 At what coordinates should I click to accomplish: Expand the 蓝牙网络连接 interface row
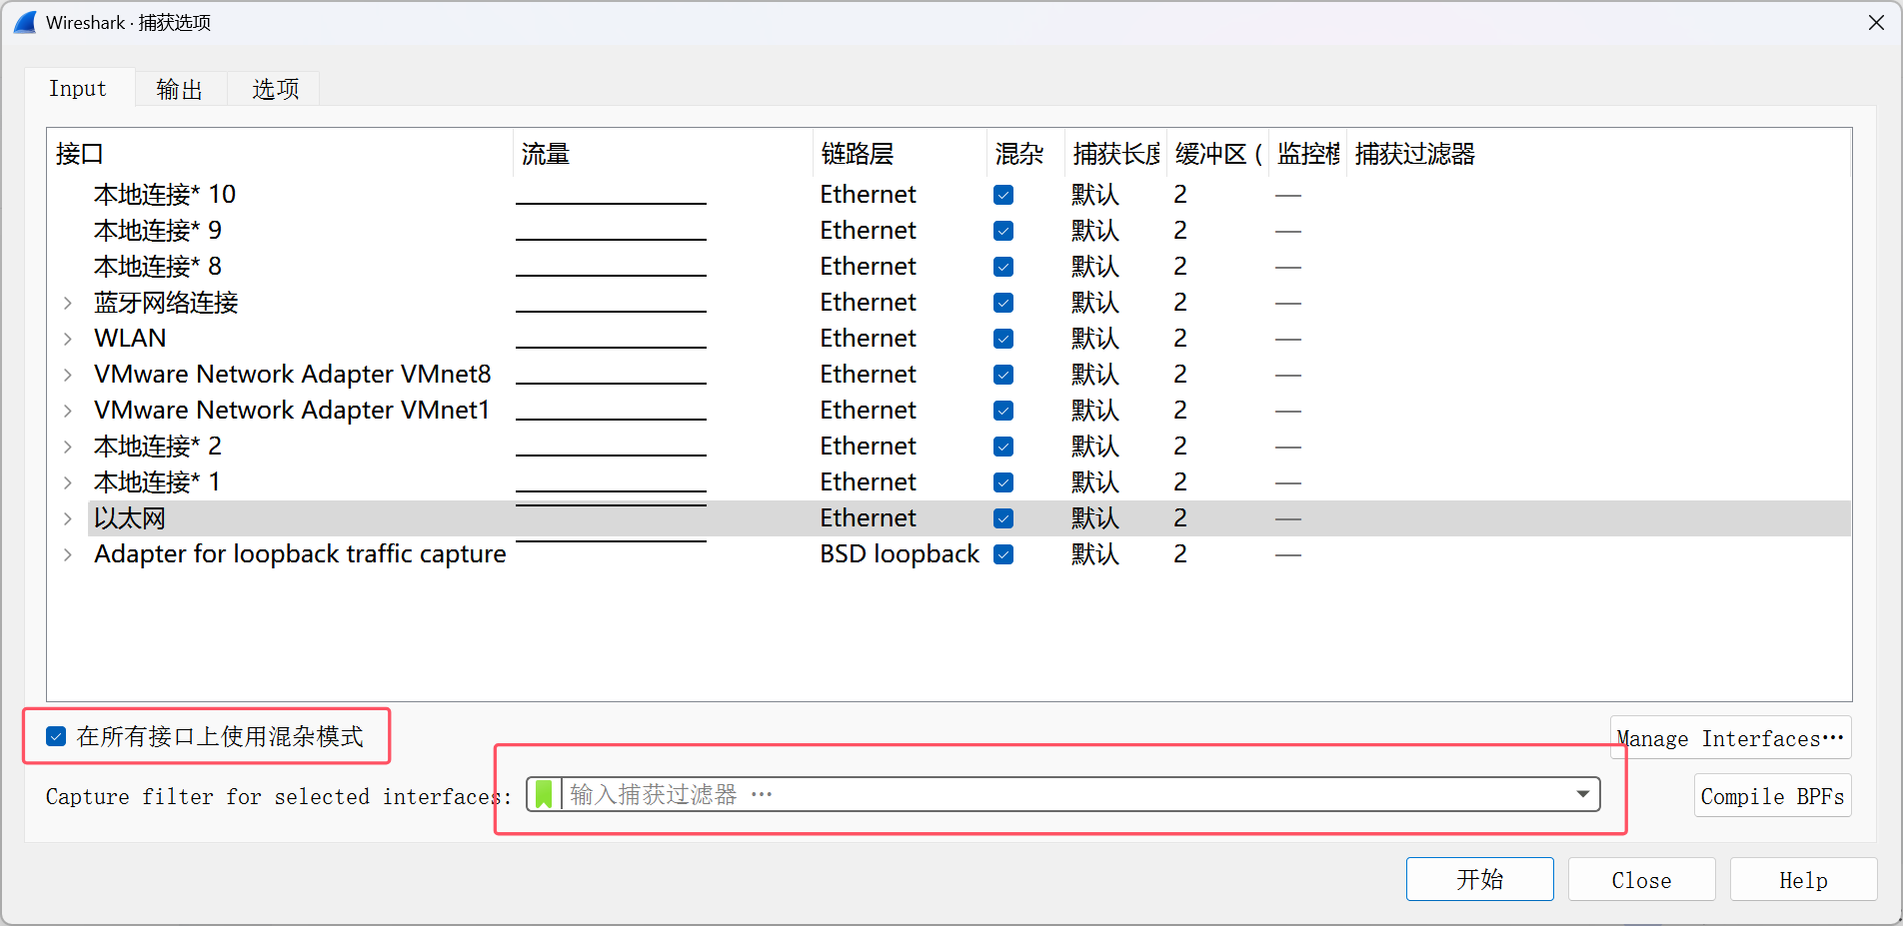point(68,303)
